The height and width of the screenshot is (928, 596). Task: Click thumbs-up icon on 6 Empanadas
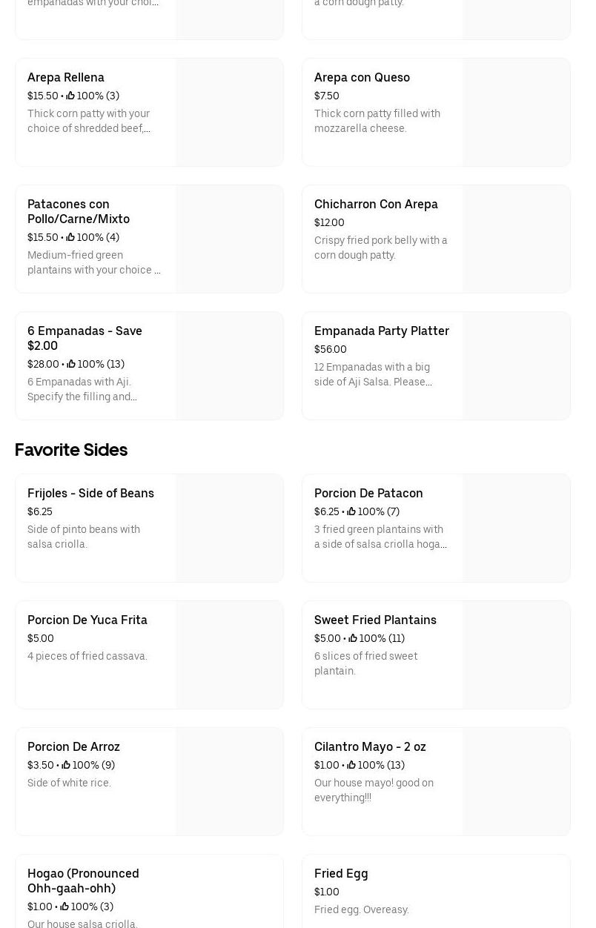[71, 364]
